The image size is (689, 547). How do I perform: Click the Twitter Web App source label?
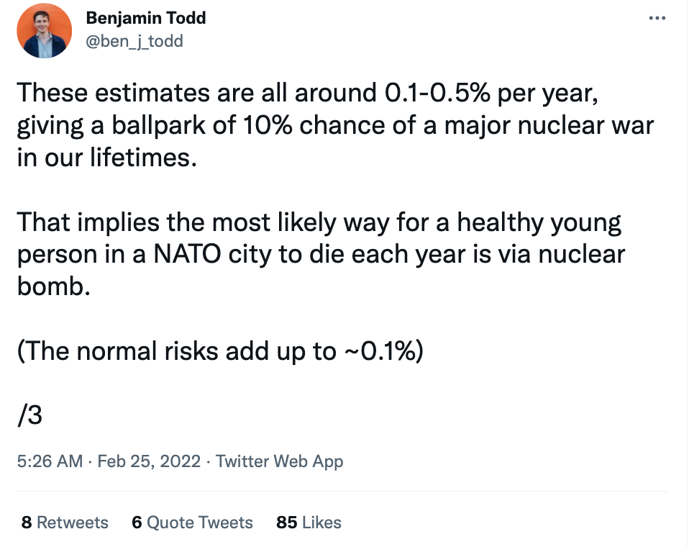pos(280,461)
